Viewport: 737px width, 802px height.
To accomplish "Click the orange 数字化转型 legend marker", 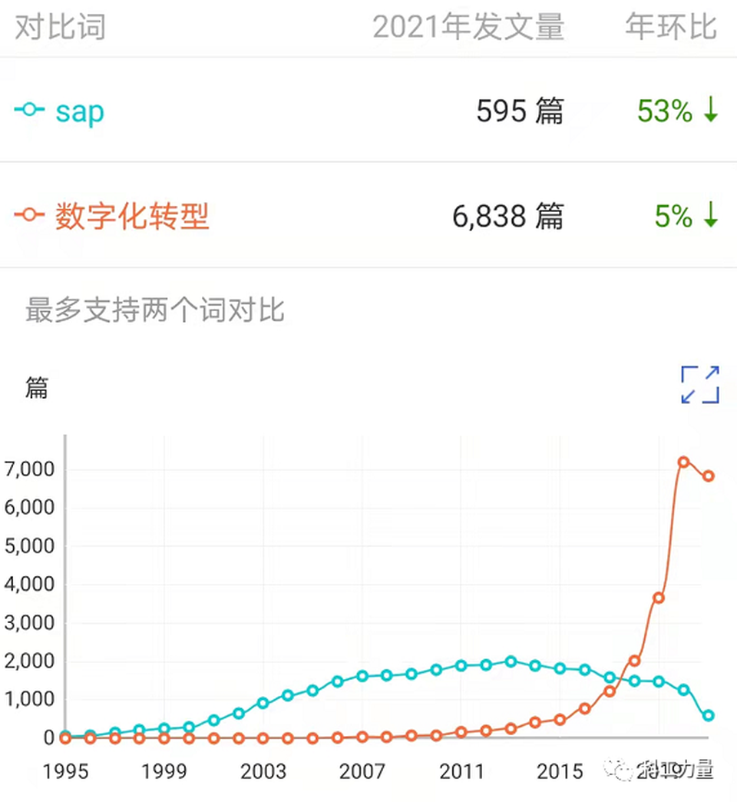I will (30, 216).
